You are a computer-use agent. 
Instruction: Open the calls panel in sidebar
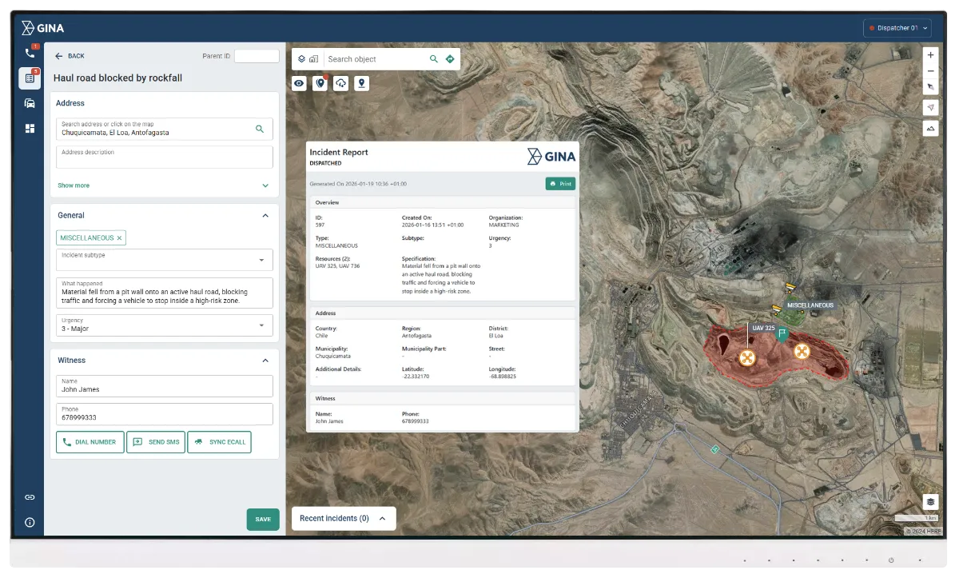(x=30, y=54)
